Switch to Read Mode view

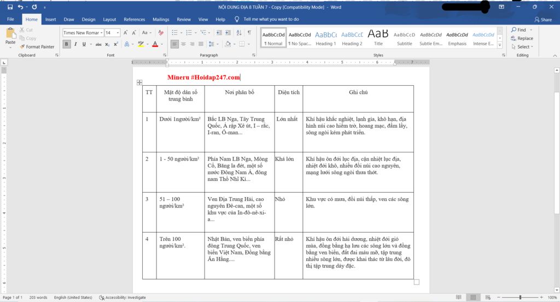click(459, 298)
